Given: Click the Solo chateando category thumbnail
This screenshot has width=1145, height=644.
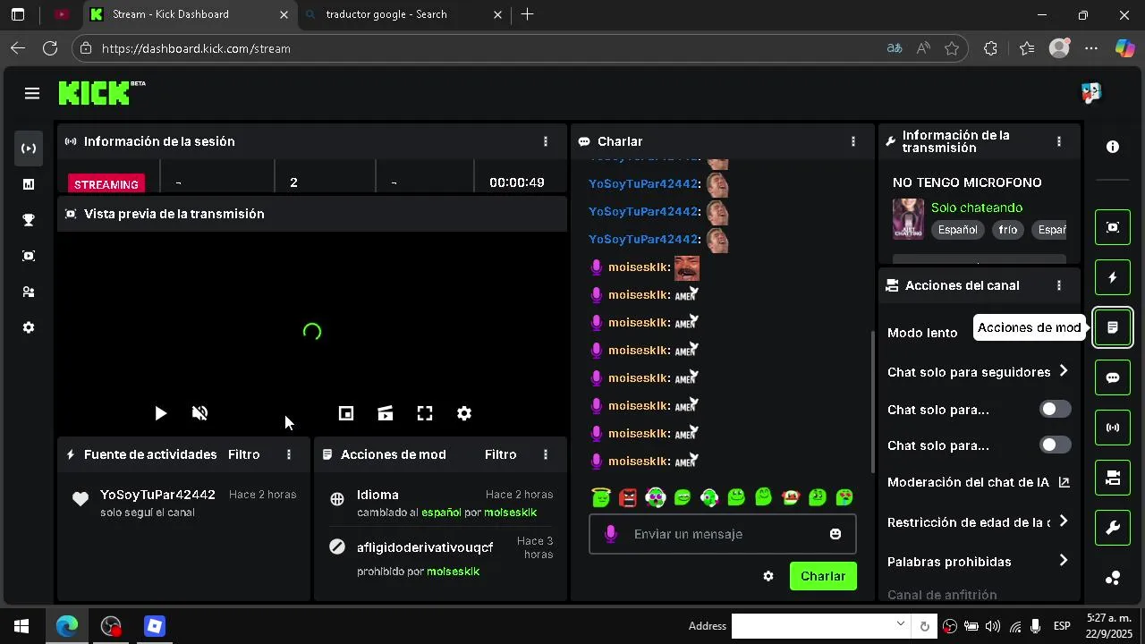Looking at the screenshot, I should [x=908, y=219].
